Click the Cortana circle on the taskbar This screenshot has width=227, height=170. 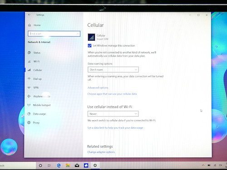tap(40, 165)
